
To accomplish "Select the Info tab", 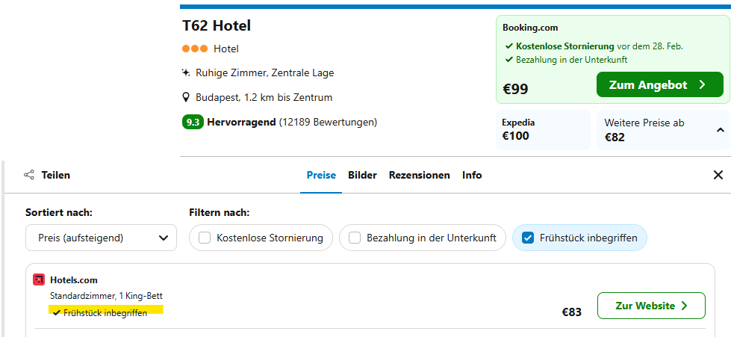I will pyautogui.click(x=472, y=175).
